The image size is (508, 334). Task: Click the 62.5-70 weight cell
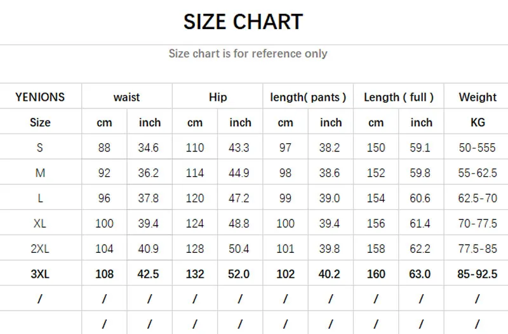tap(478, 198)
